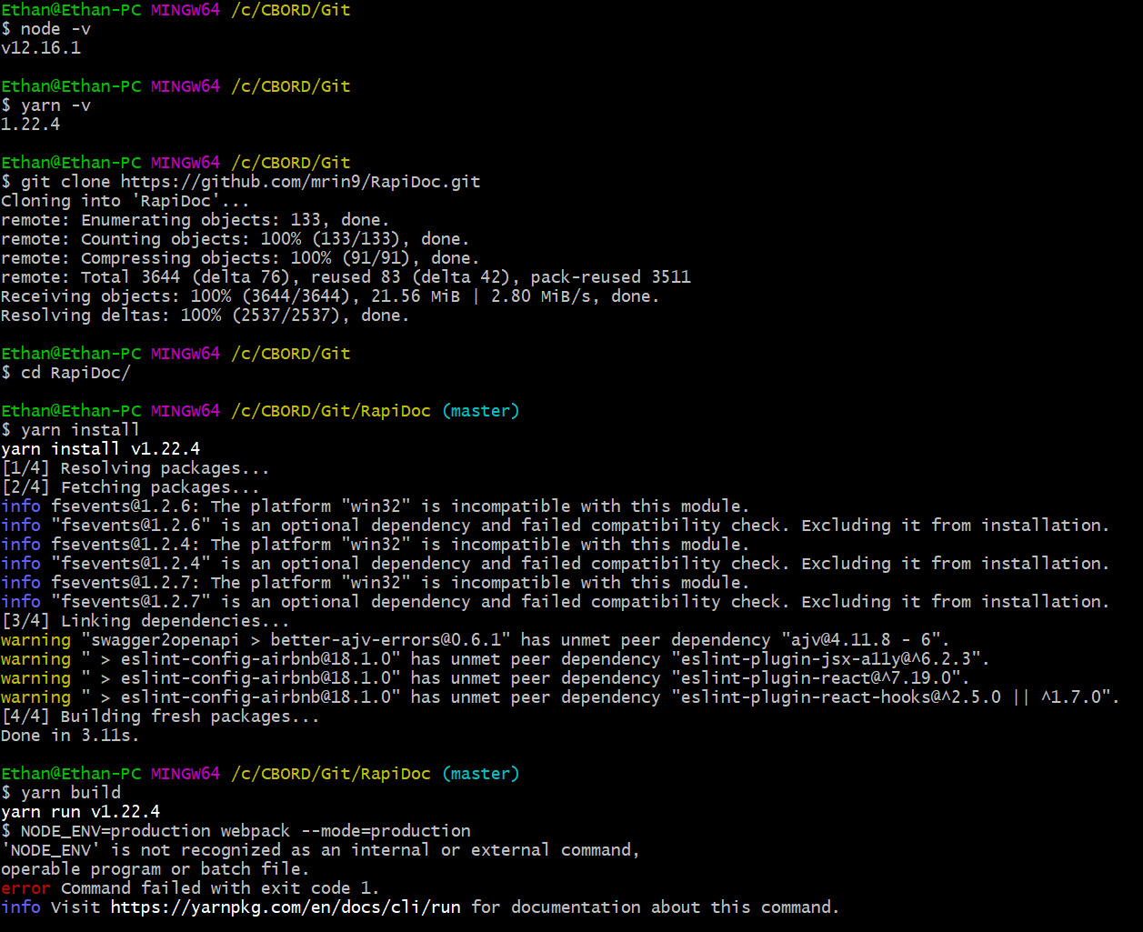
Task: Click the '(master)' branch label above yarn install
Action: [x=481, y=411]
